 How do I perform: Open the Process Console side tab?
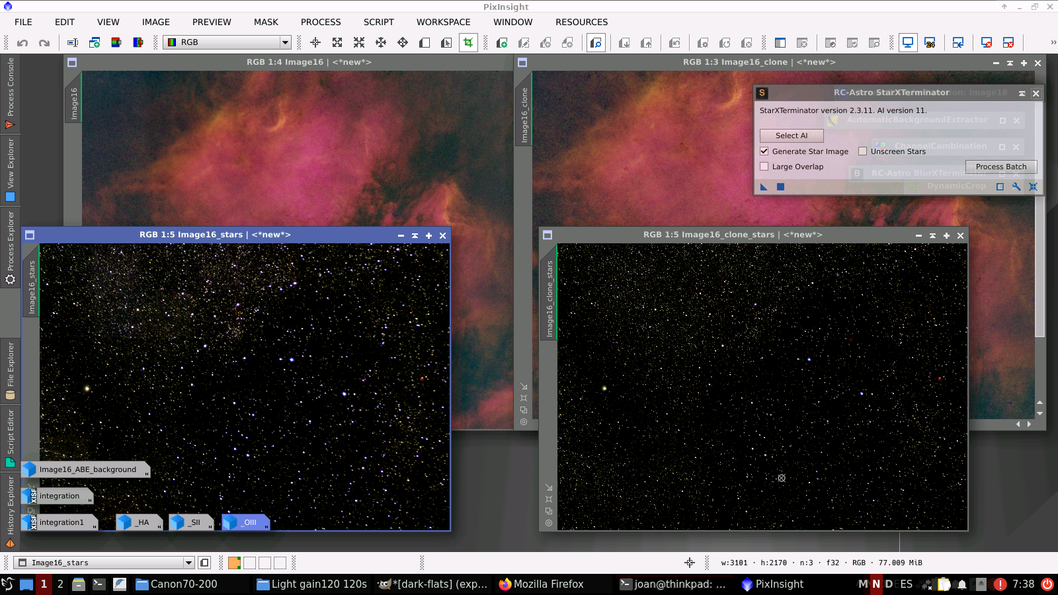click(10, 93)
